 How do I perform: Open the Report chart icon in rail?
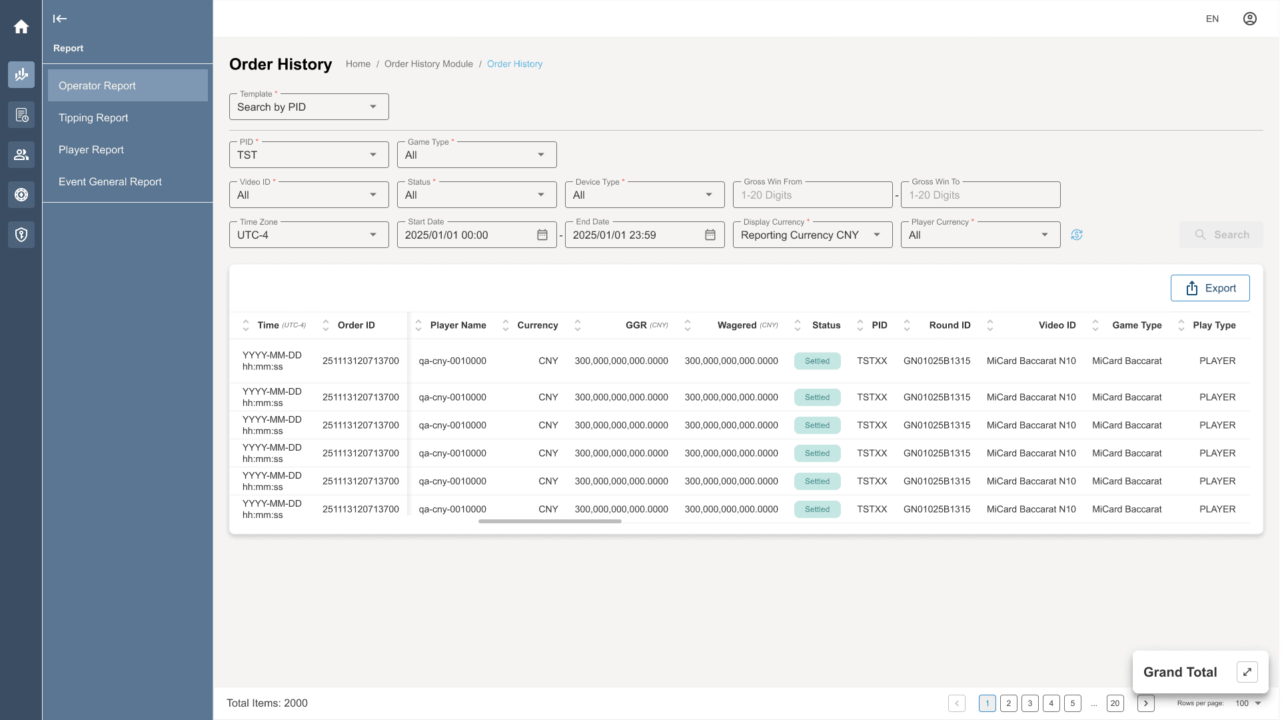pyautogui.click(x=21, y=75)
